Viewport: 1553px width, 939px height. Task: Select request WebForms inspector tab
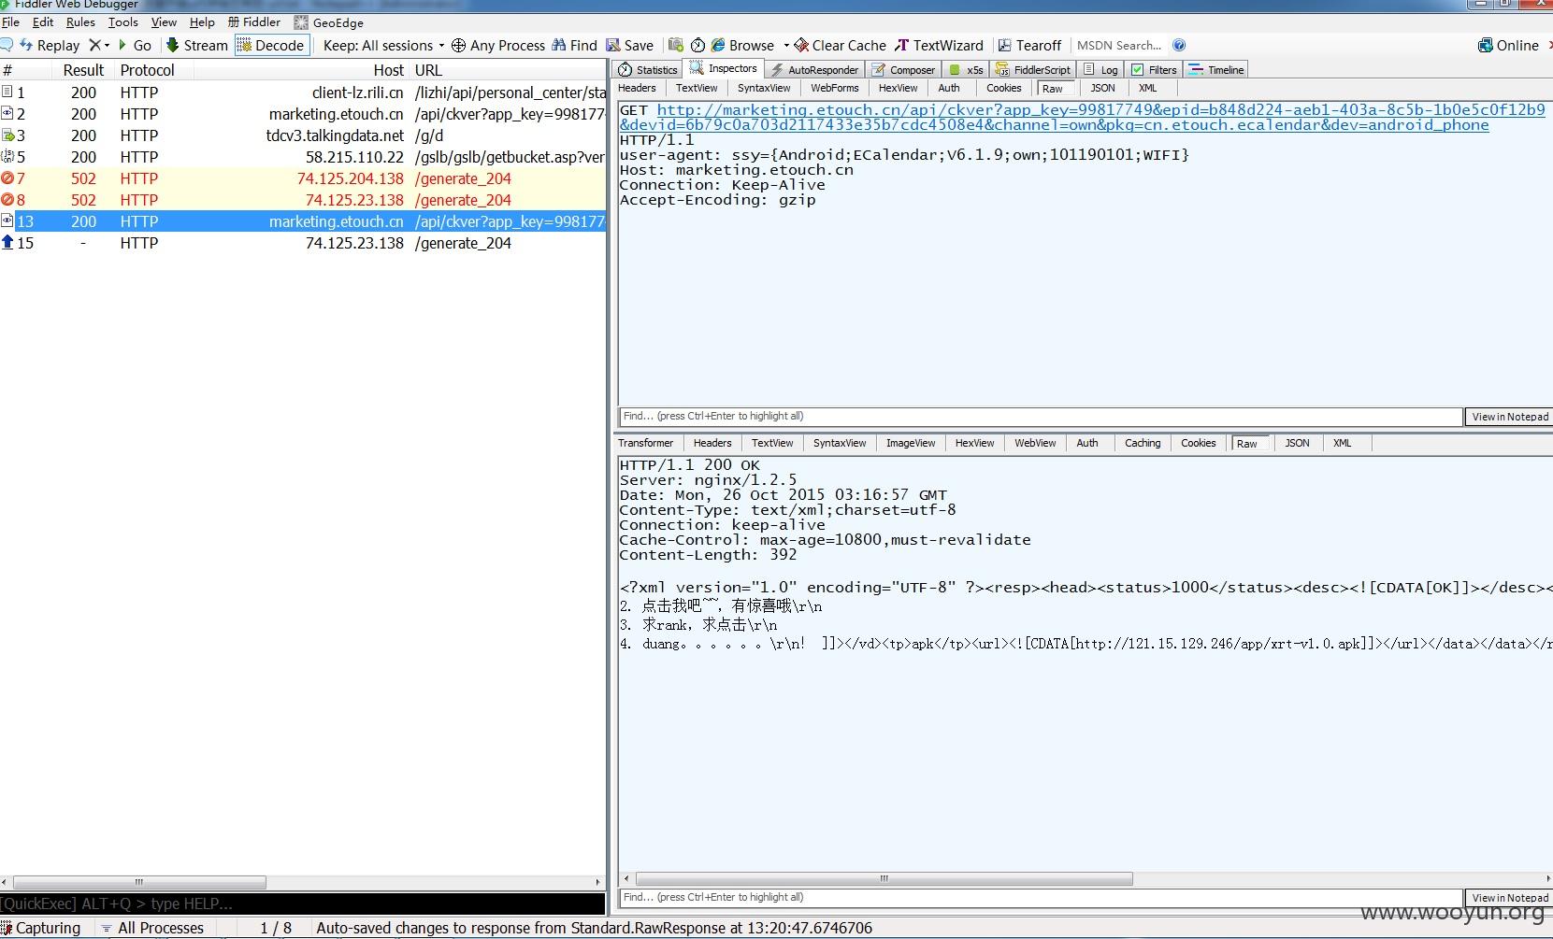[x=834, y=88]
